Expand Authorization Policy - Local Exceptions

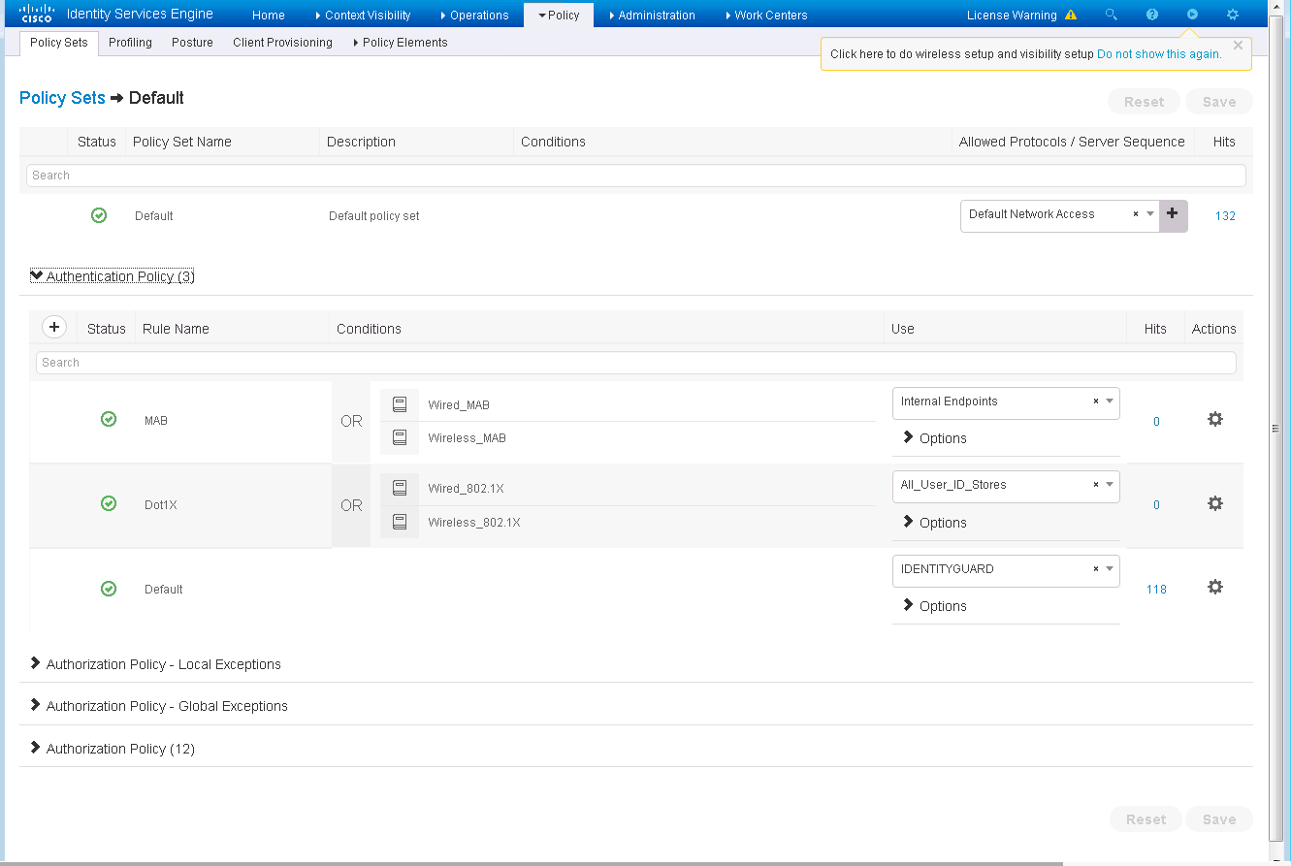155,664
